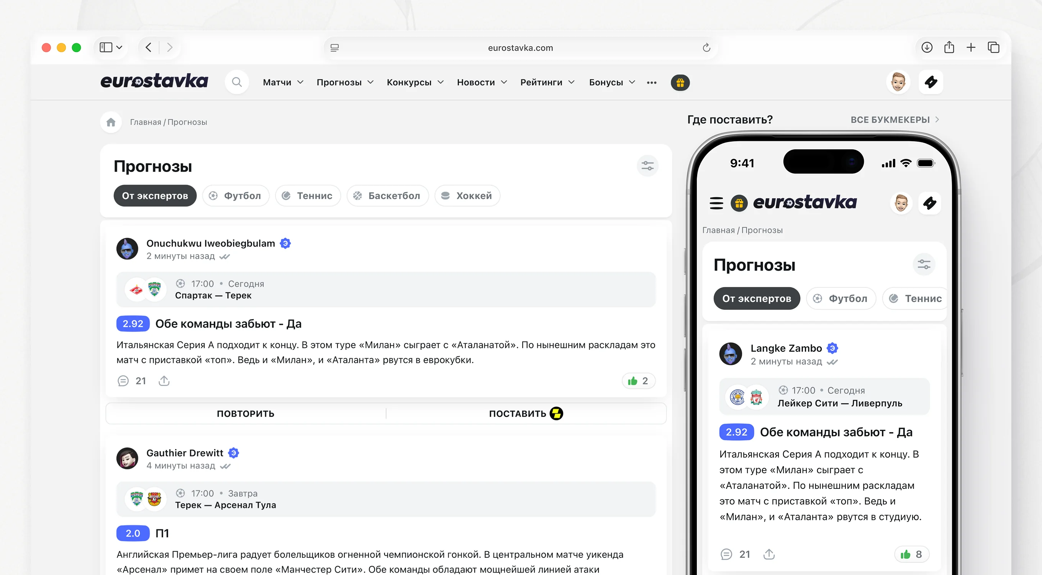
Task: Open the mobile hamburger menu
Action: (x=716, y=203)
